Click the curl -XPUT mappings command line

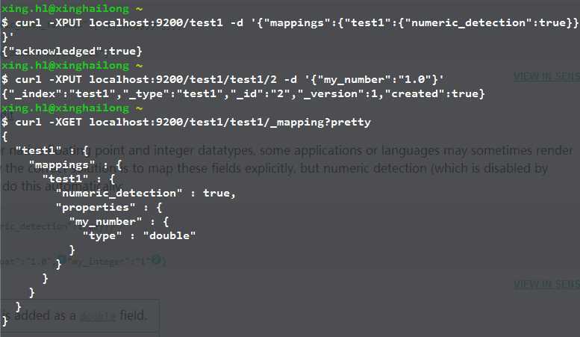[290, 22]
